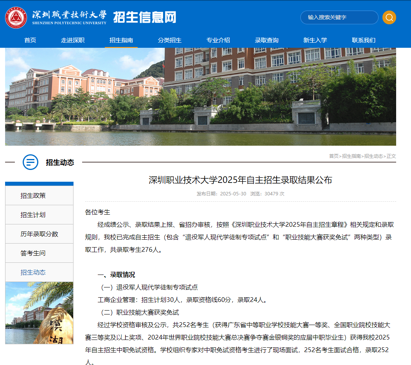
Task: Click the orange search magnifier icon
Action: (x=389, y=18)
